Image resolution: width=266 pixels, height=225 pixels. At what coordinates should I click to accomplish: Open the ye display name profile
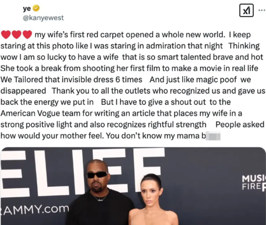(27, 8)
